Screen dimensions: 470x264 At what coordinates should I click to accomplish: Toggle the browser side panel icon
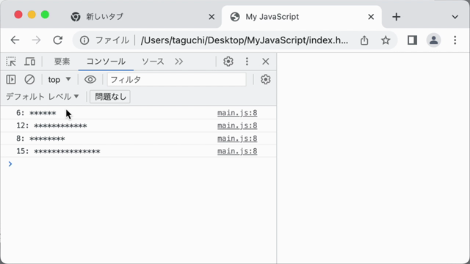pos(413,40)
